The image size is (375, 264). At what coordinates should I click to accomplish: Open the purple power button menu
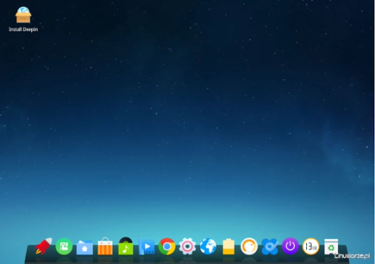pos(290,246)
